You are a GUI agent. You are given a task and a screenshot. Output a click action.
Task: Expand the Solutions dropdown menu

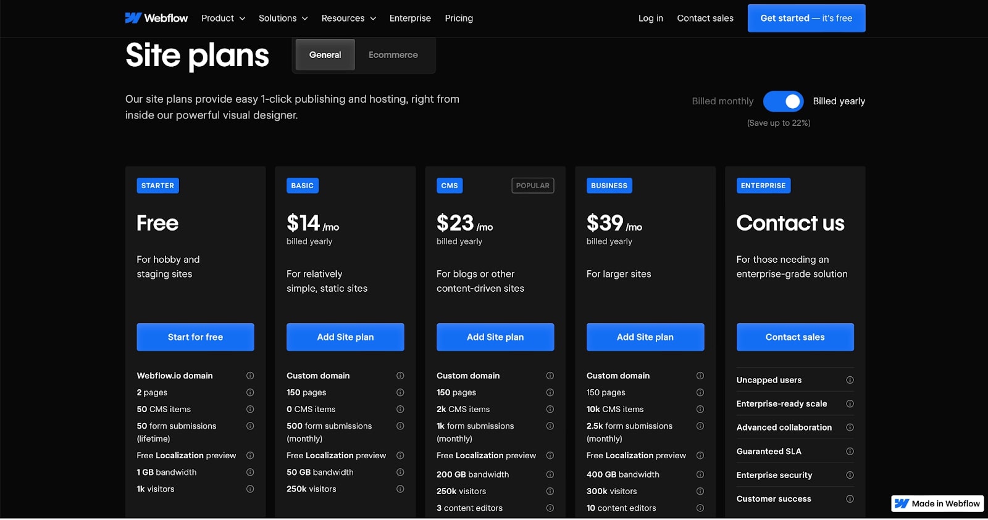[x=283, y=18]
